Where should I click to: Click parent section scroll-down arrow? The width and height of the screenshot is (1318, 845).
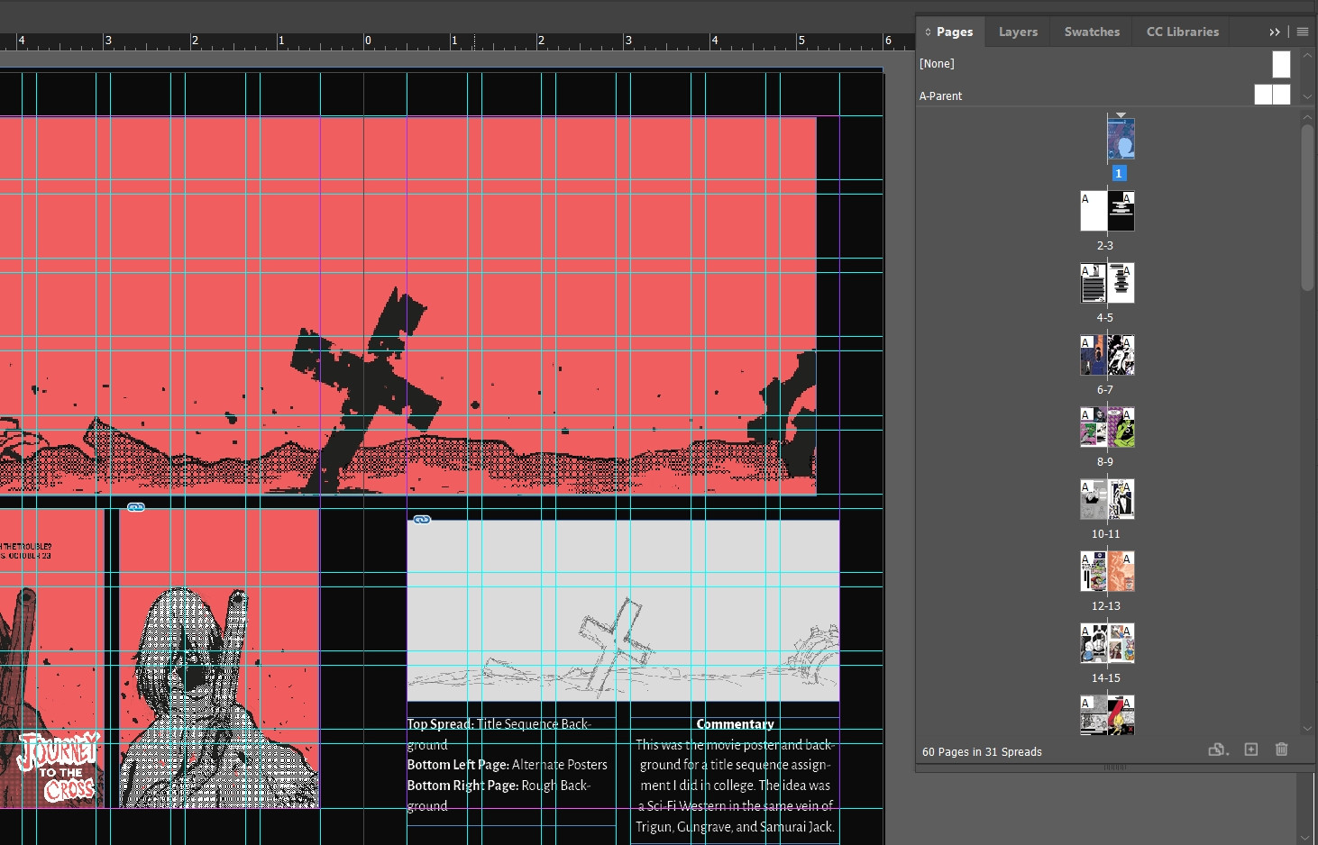1307,97
